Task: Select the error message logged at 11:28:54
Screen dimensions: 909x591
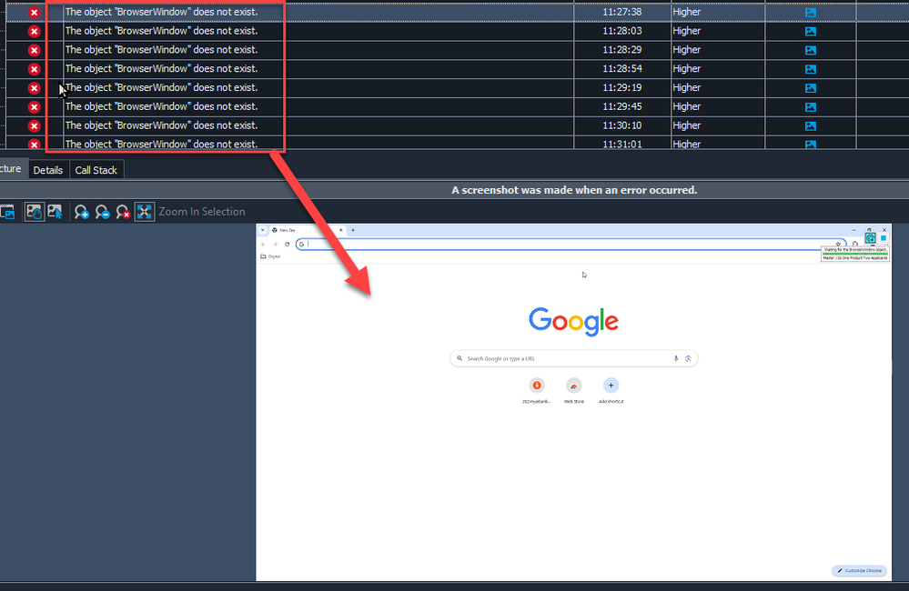Action: pyautogui.click(x=161, y=68)
